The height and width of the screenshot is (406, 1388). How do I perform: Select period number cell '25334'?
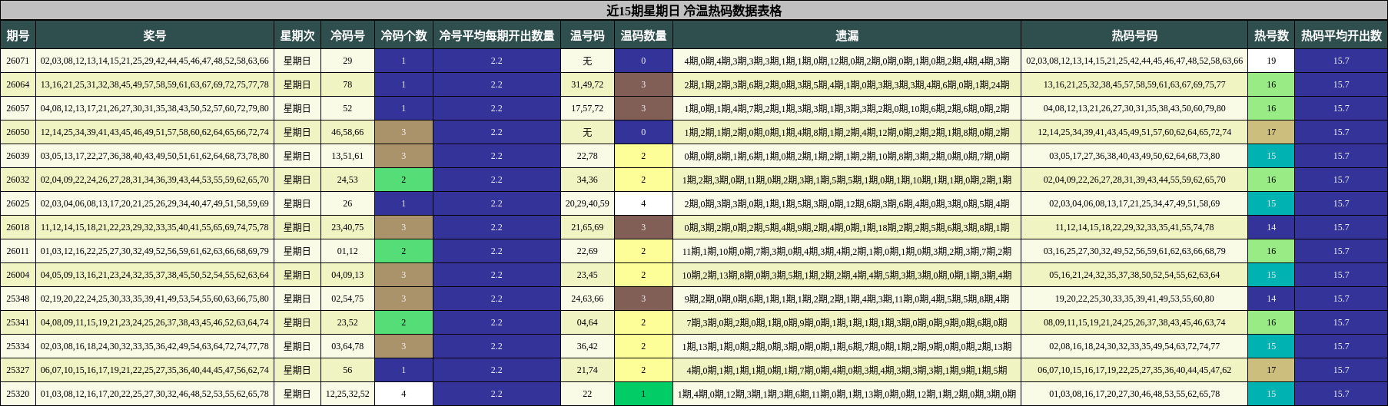(x=18, y=346)
